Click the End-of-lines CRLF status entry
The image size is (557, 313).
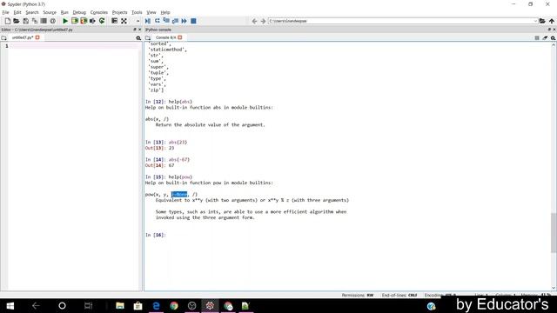click(399, 296)
